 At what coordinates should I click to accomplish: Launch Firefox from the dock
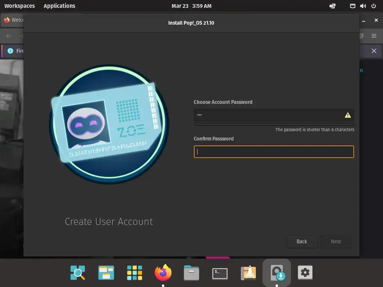(163, 272)
